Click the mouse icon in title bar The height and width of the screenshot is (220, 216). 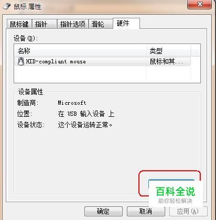tap(7, 6)
